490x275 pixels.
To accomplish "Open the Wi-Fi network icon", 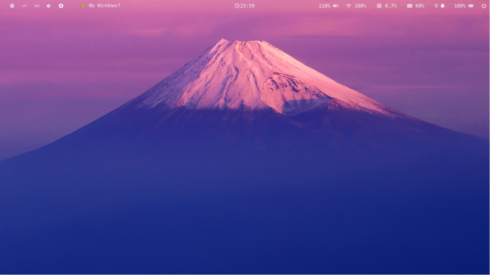I will click(x=349, y=6).
